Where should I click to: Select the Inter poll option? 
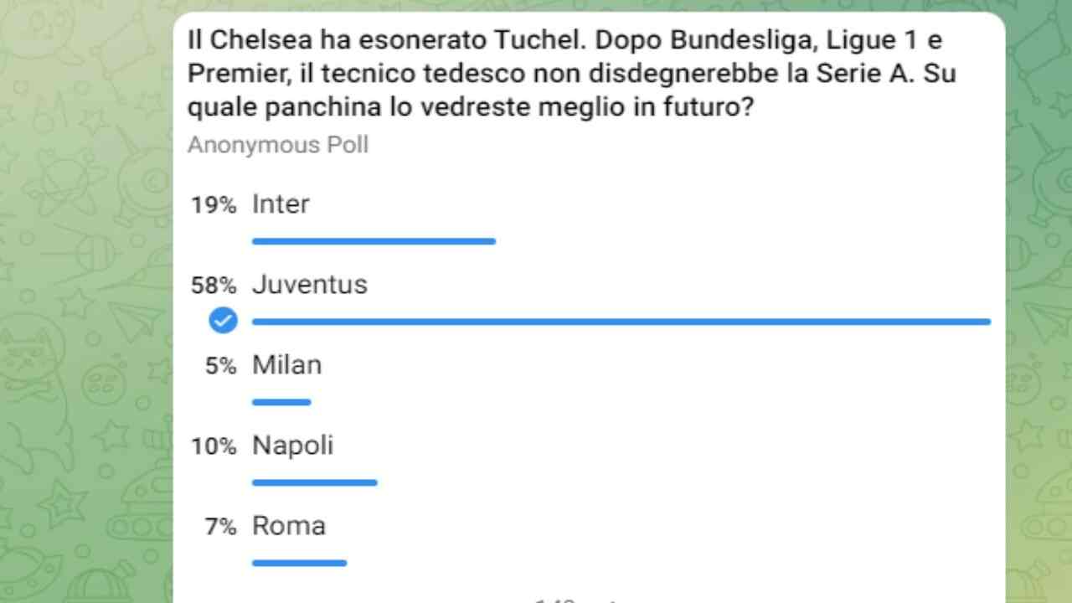280,204
